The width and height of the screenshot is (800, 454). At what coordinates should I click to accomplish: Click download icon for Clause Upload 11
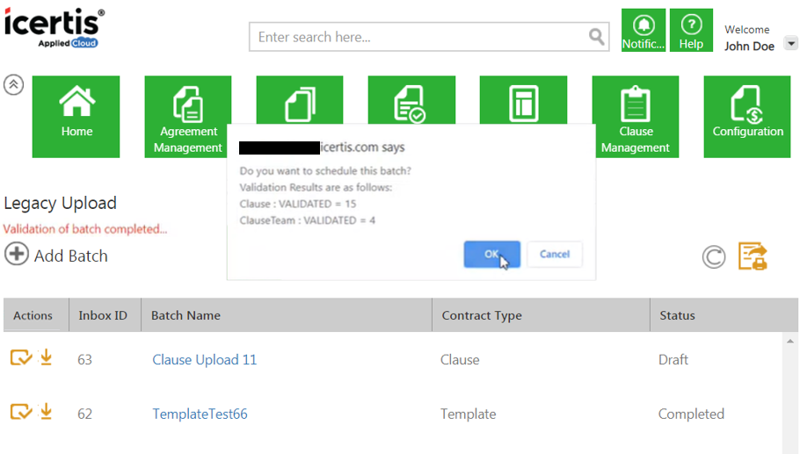point(46,357)
